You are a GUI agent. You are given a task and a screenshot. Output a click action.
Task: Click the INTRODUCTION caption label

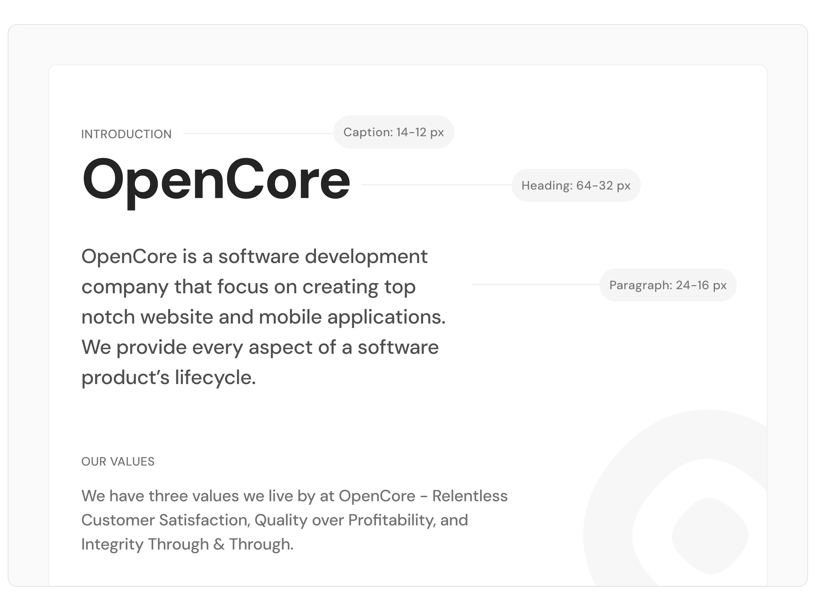pyautogui.click(x=126, y=134)
